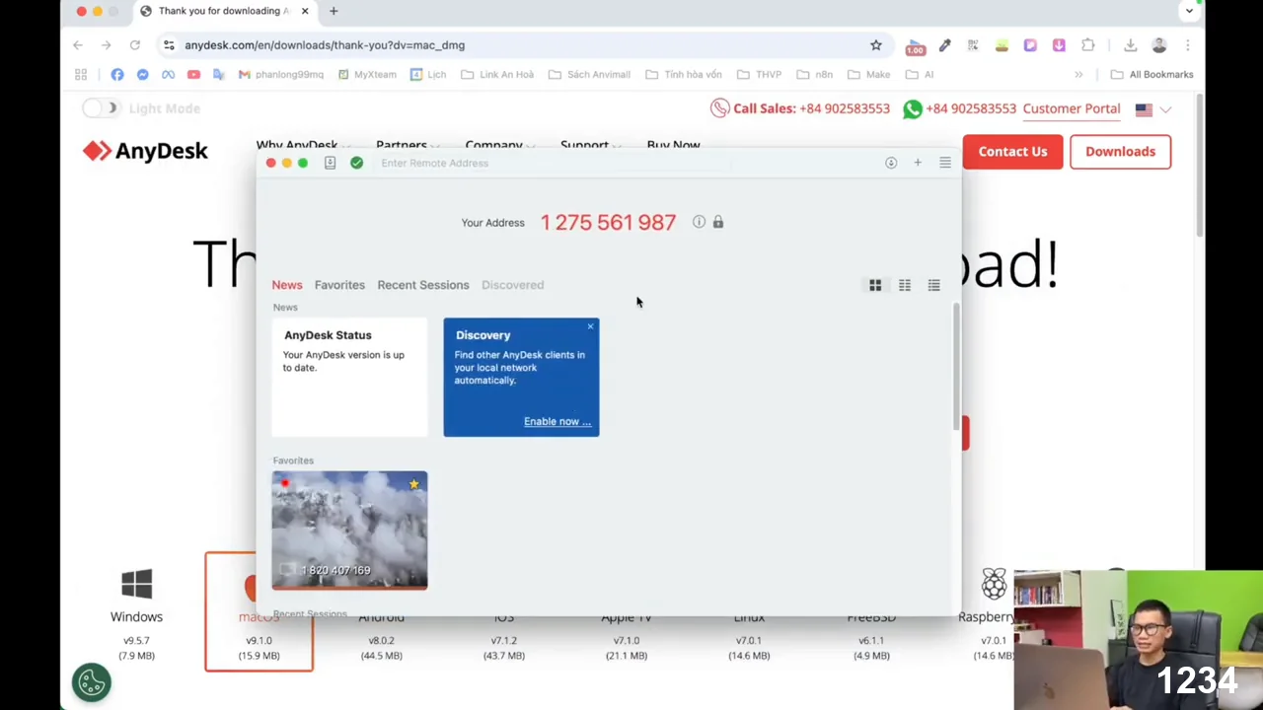The width and height of the screenshot is (1263, 710).
Task: Open the Chrome profile avatar
Action: [x=1159, y=45]
